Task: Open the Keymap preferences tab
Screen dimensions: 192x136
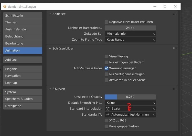Action: 23,83
